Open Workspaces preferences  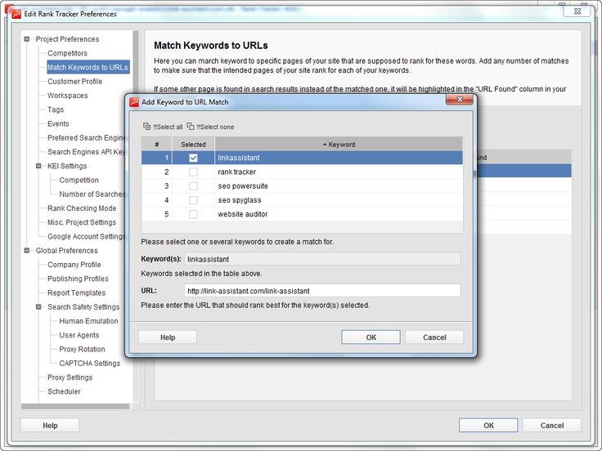[68, 96]
